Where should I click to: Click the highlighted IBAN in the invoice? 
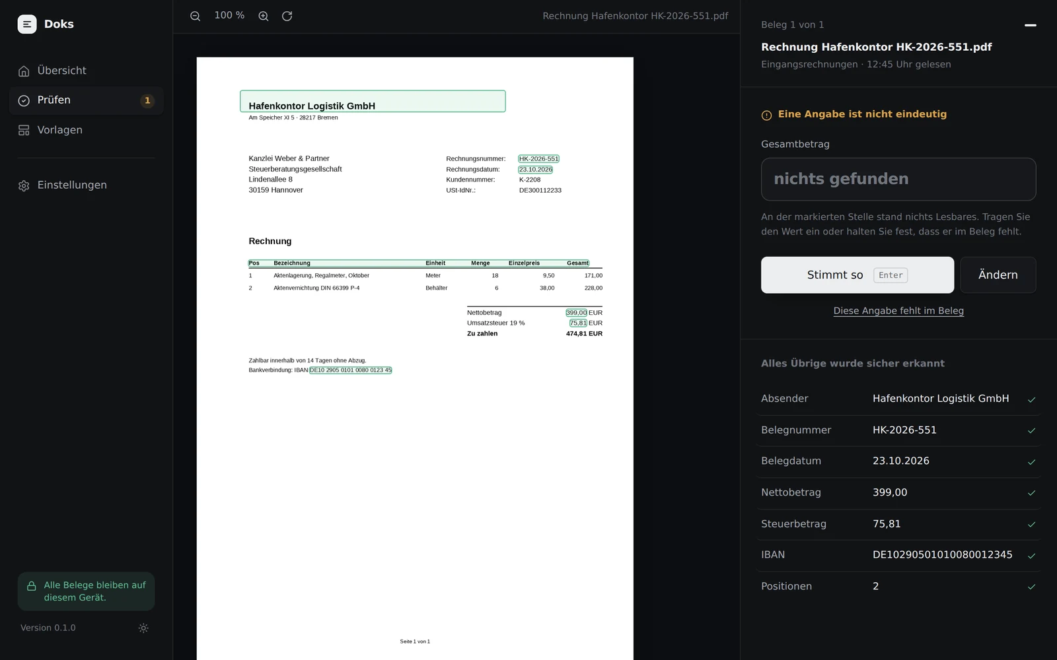pyautogui.click(x=351, y=370)
